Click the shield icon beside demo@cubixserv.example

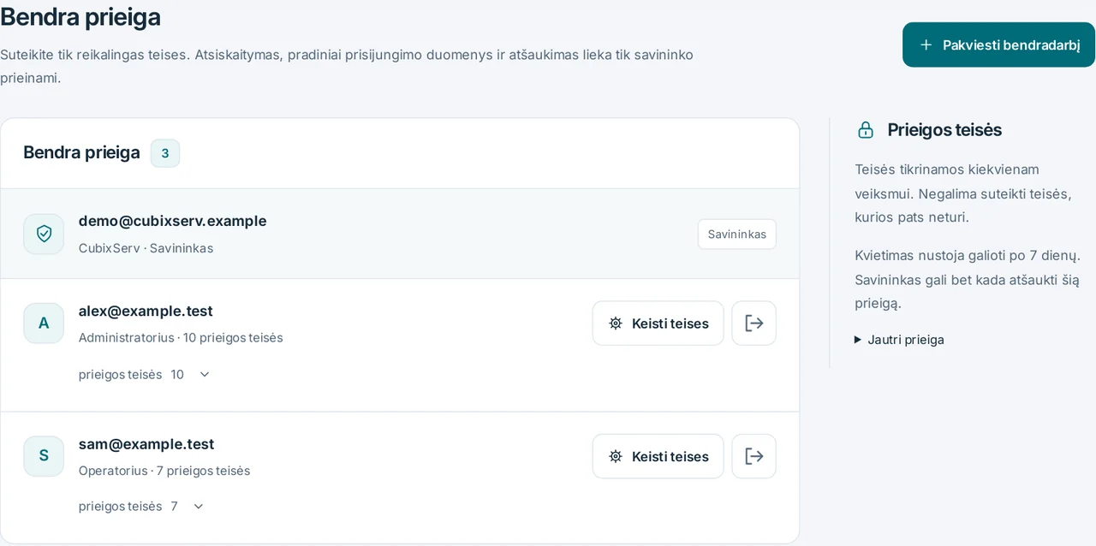[44, 234]
